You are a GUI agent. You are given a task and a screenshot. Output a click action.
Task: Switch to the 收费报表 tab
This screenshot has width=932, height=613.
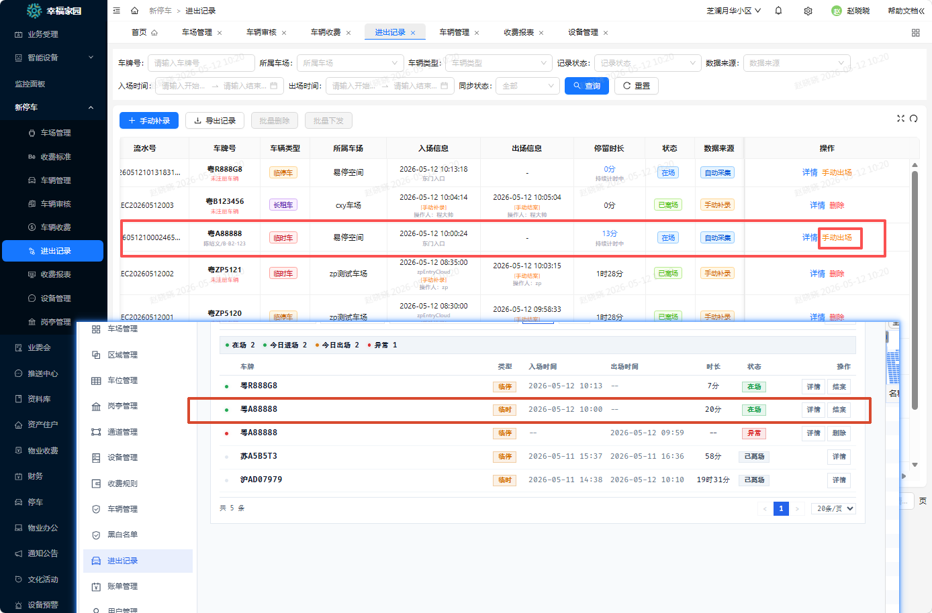[x=519, y=32]
